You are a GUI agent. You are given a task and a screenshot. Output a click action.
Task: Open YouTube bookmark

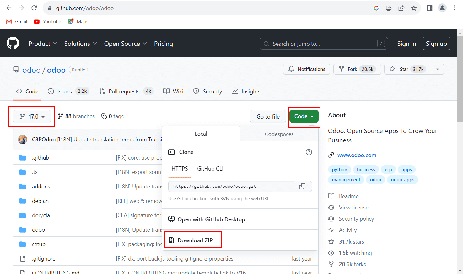point(48,22)
